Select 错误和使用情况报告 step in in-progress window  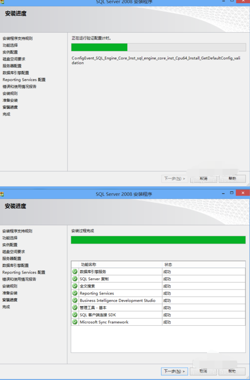pos(19,86)
